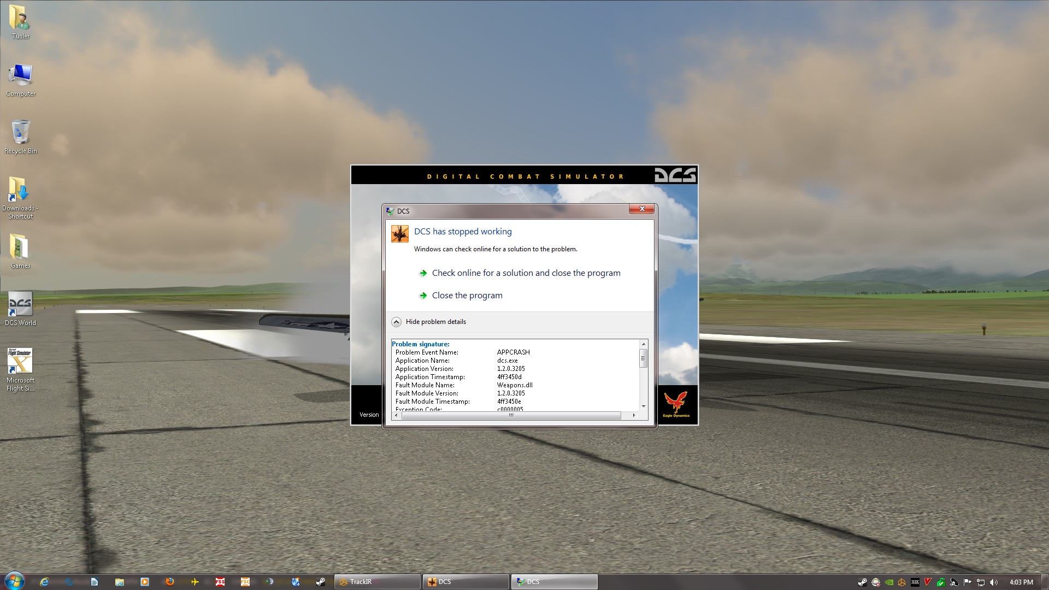Open the network connection tray icon
1049x590 pixels.
[981, 582]
